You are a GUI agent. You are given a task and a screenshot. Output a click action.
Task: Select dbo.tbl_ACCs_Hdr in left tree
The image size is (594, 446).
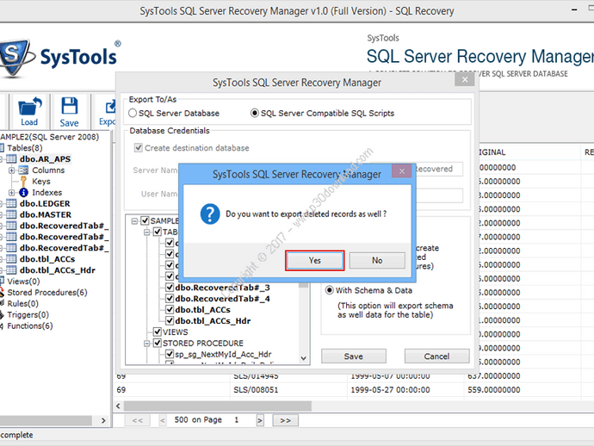click(57, 270)
